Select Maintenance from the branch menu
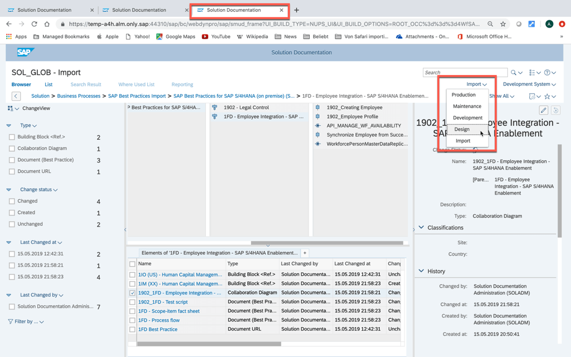 467,106
